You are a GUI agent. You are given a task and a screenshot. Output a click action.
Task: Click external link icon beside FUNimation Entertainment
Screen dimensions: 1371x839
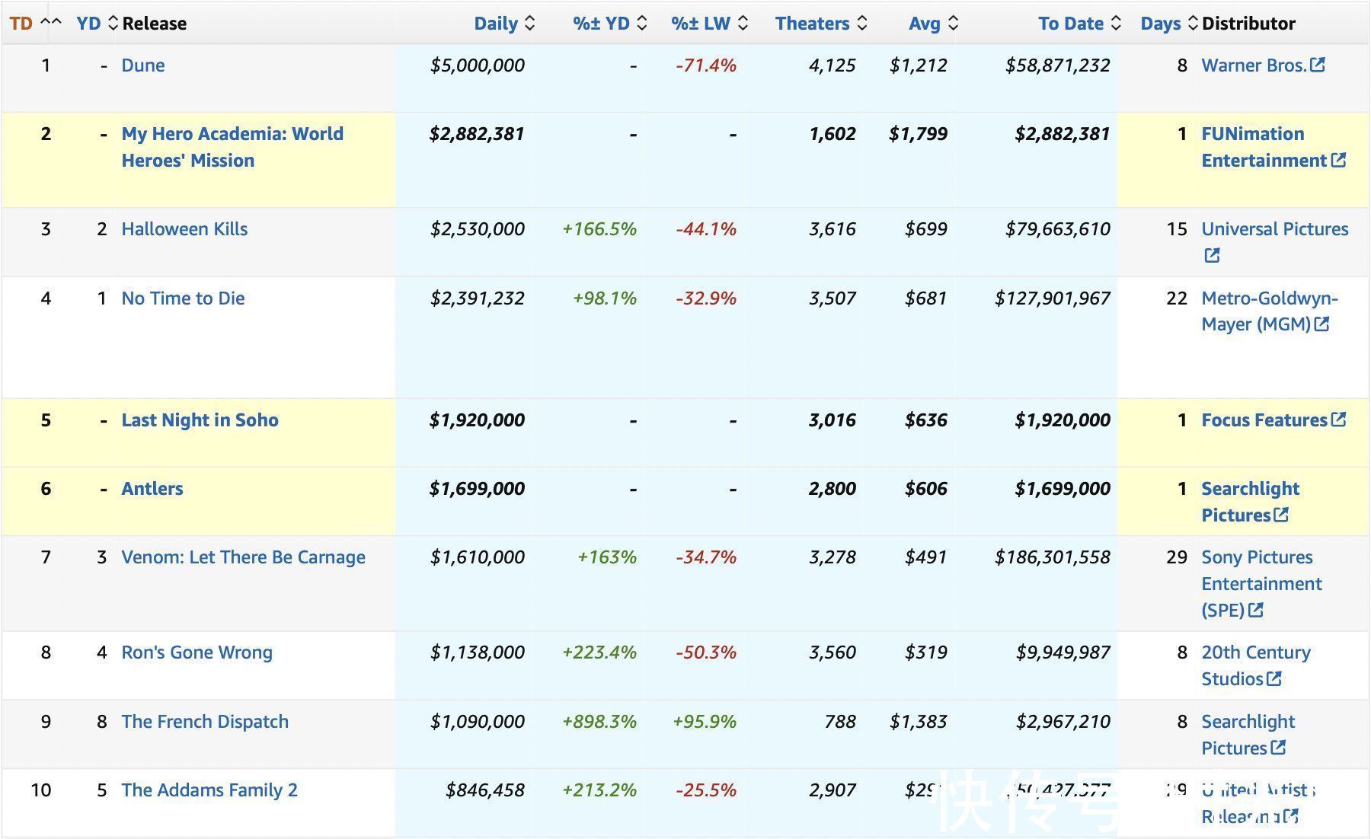click(x=1338, y=161)
